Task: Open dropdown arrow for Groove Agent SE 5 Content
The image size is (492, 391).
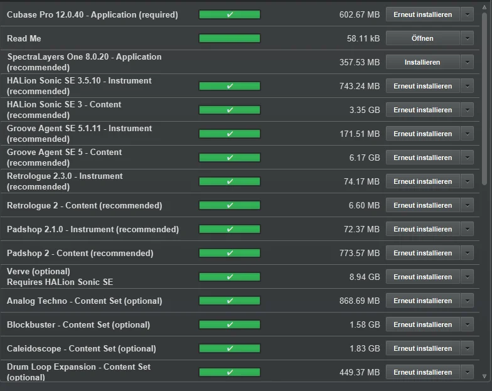Action: pyautogui.click(x=467, y=158)
